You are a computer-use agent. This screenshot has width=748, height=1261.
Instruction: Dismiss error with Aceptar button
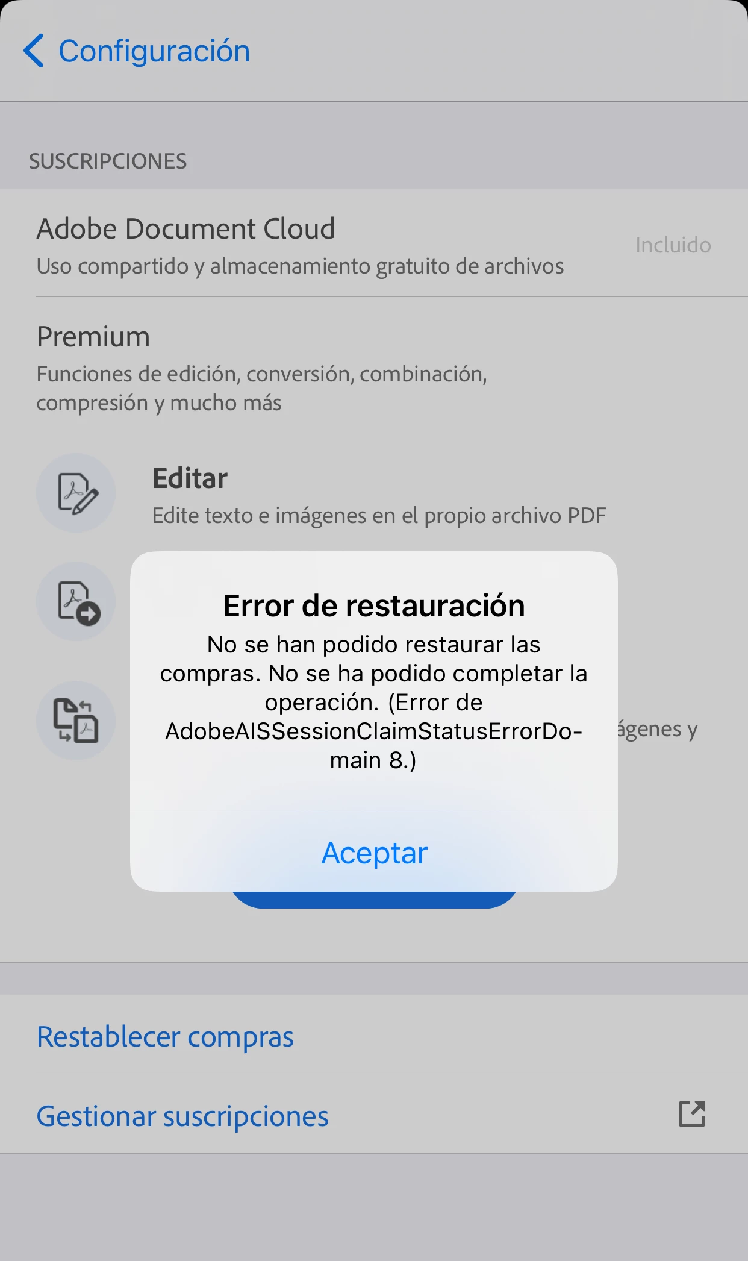(x=374, y=852)
